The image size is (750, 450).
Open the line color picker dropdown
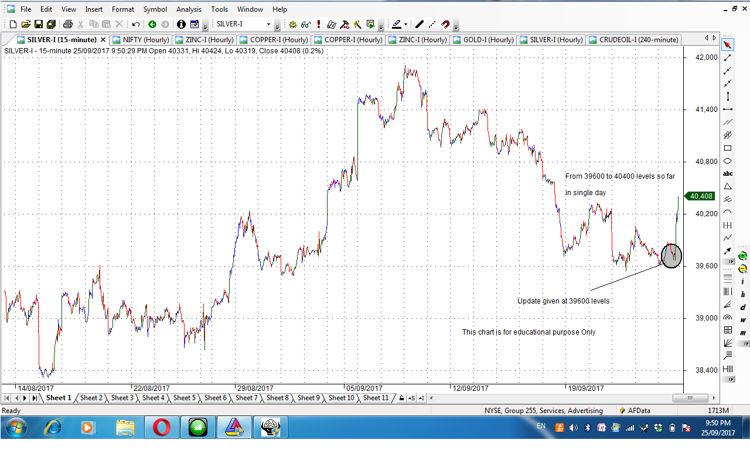click(x=405, y=25)
